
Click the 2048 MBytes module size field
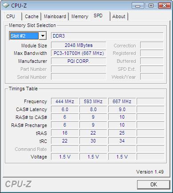79,45
